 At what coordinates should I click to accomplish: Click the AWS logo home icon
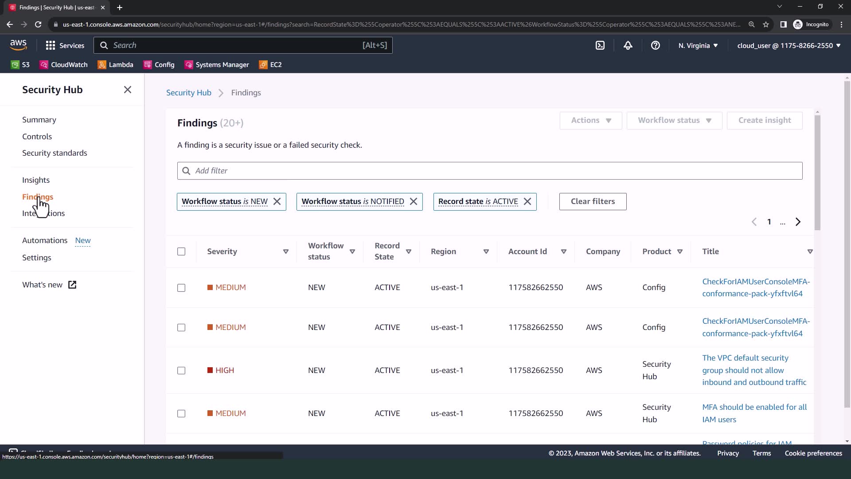(18, 45)
